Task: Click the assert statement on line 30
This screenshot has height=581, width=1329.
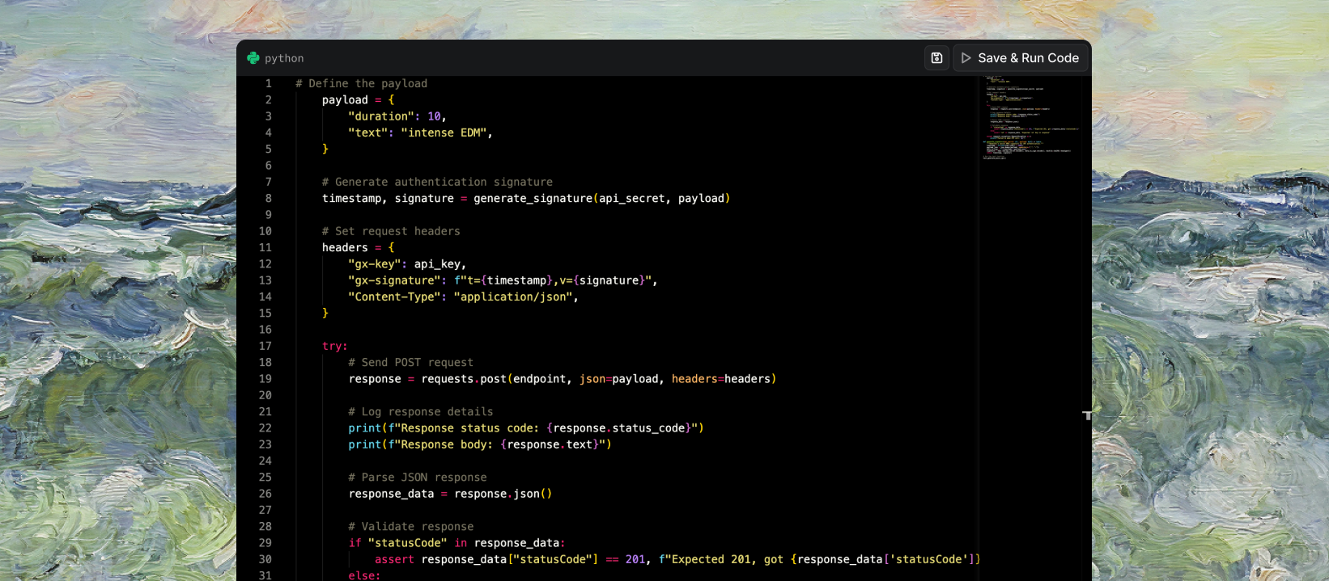Action: (x=677, y=559)
